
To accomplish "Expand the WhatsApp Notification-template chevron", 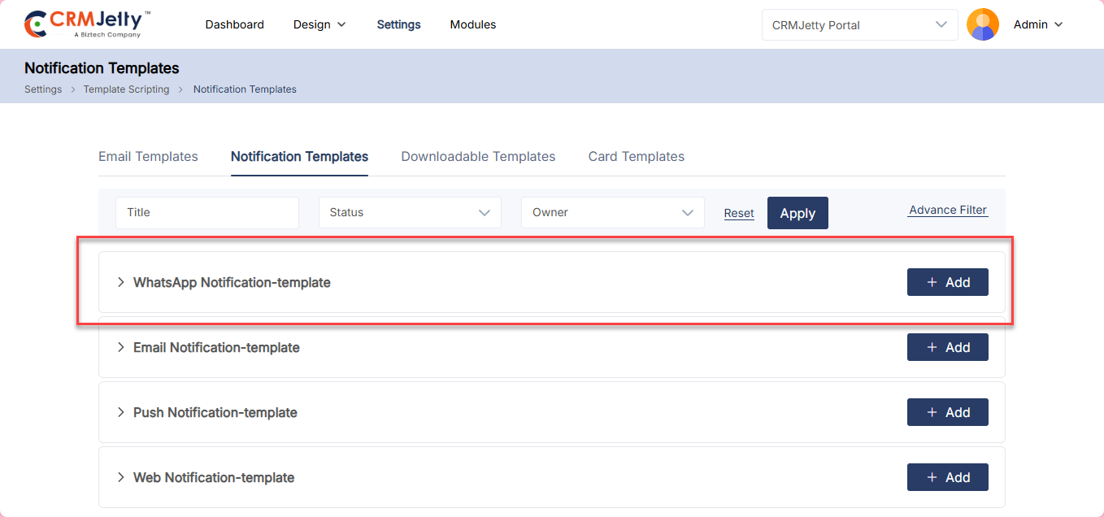I will (121, 282).
